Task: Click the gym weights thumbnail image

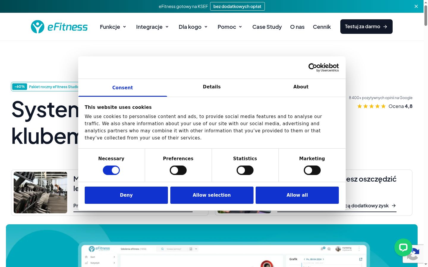Action: point(40,193)
